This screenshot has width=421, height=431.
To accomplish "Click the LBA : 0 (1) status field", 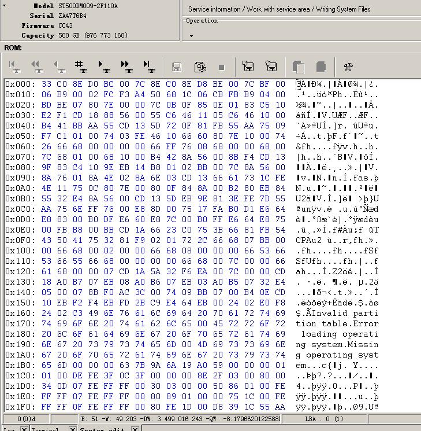I will coord(324,419).
